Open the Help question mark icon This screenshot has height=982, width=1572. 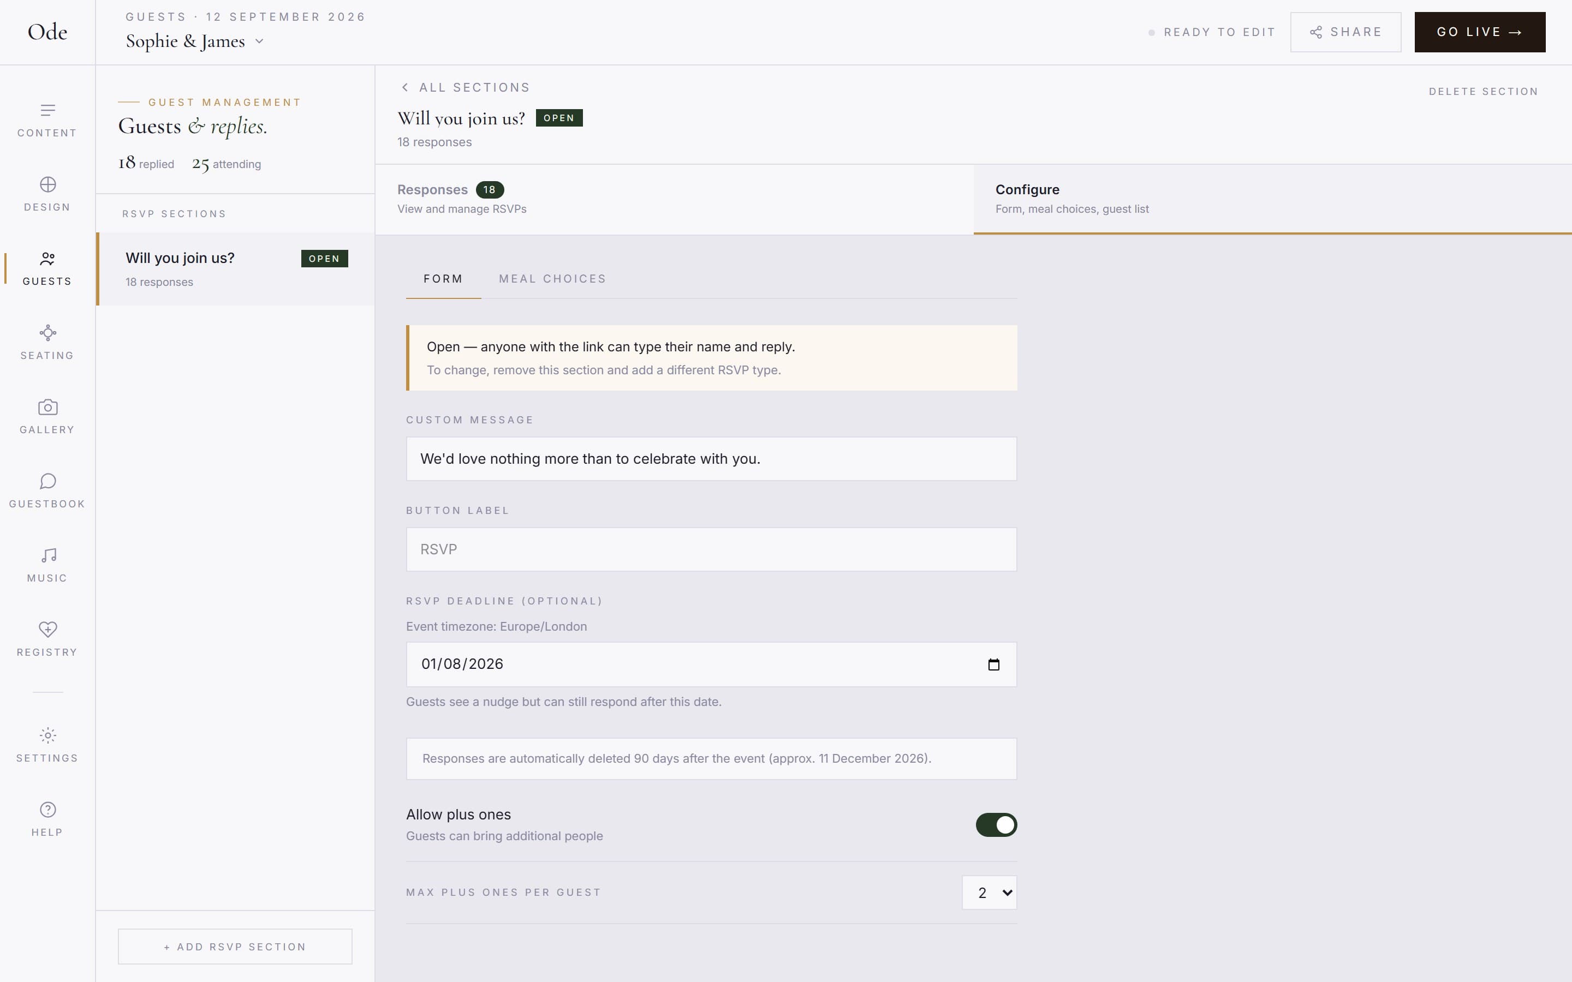tap(47, 809)
